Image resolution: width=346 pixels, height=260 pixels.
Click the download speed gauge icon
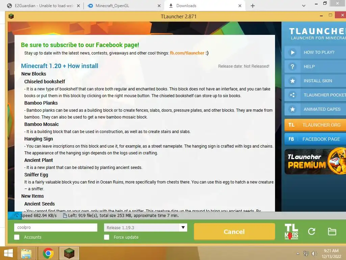click(17, 216)
